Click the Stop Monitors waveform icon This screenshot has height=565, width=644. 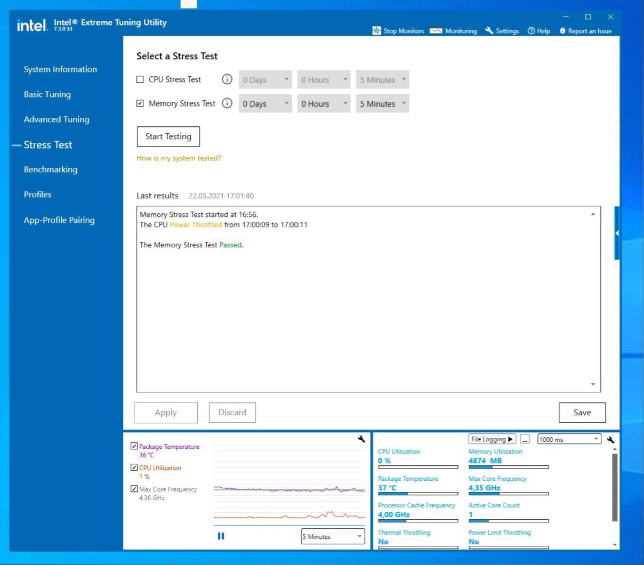tap(376, 31)
